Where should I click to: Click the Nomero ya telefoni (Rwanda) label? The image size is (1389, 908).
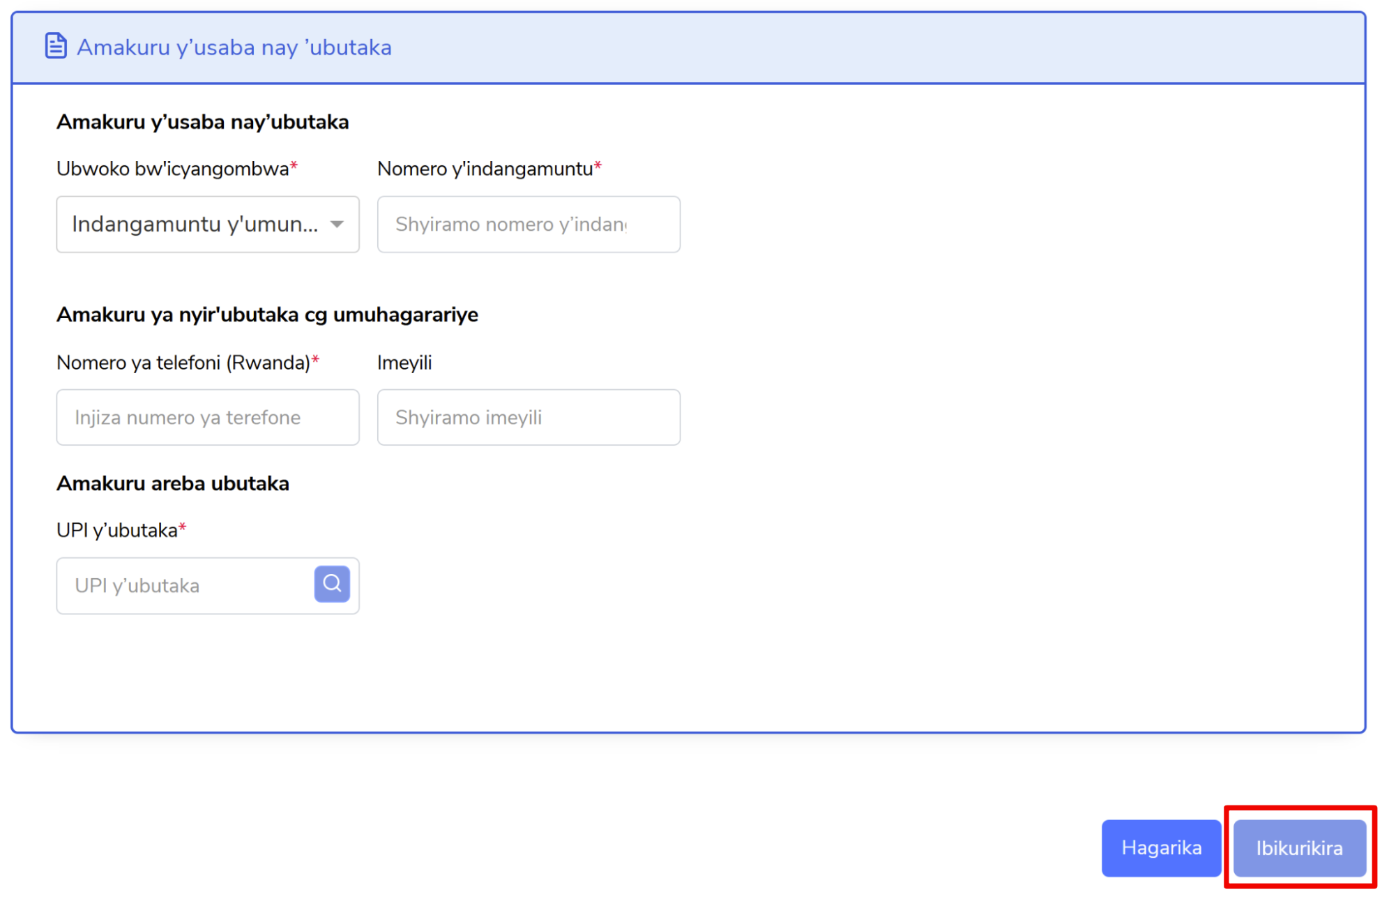pos(183,363)
